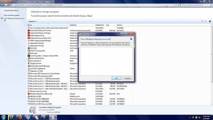Select Adobe Flash Player 10 ActiveX entry icon

[29, 30]
